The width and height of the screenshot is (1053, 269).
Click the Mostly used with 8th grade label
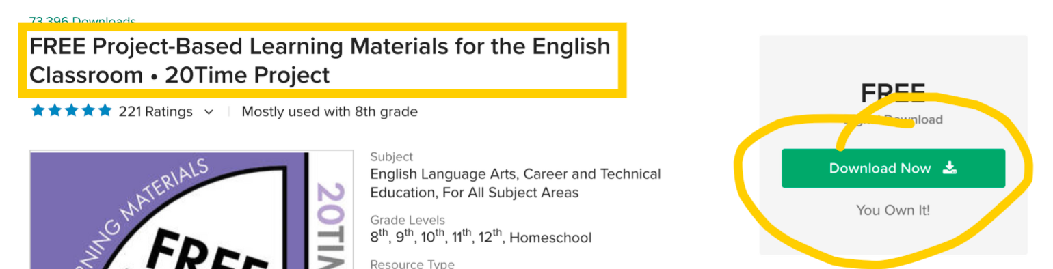point(330,111)
